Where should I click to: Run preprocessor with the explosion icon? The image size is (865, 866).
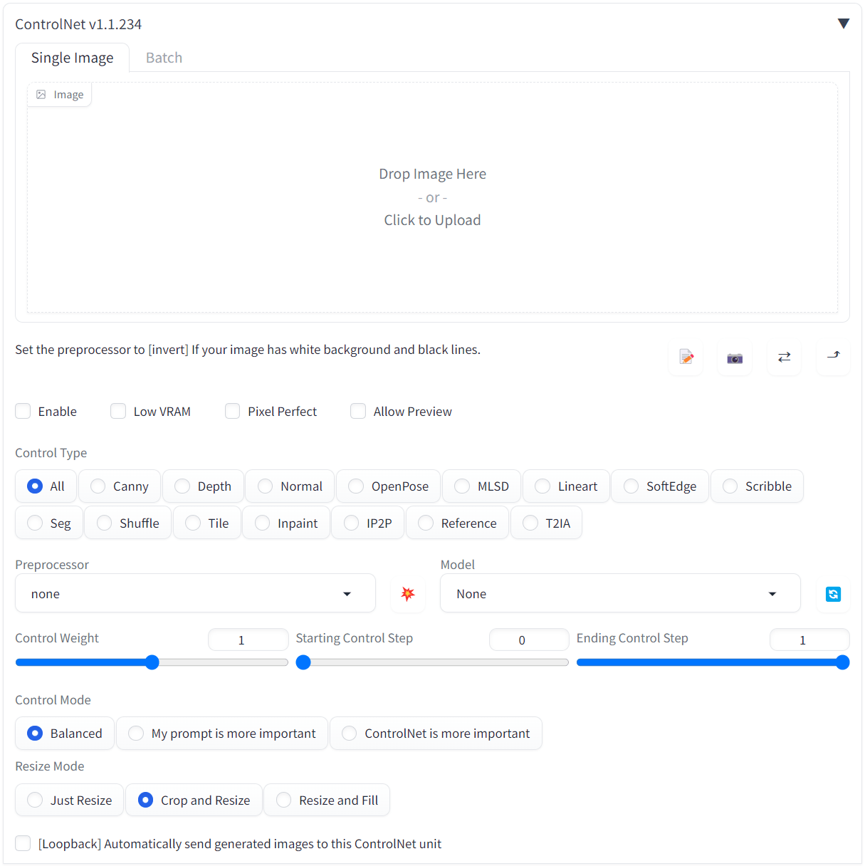pos(408,594)
